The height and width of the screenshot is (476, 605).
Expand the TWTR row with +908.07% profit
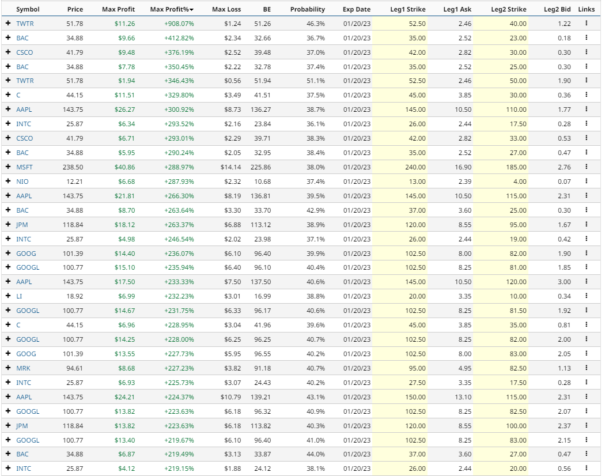coord(8,23)
